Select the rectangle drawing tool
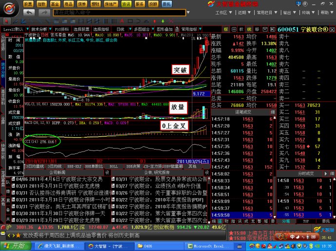 coord(130,21)
